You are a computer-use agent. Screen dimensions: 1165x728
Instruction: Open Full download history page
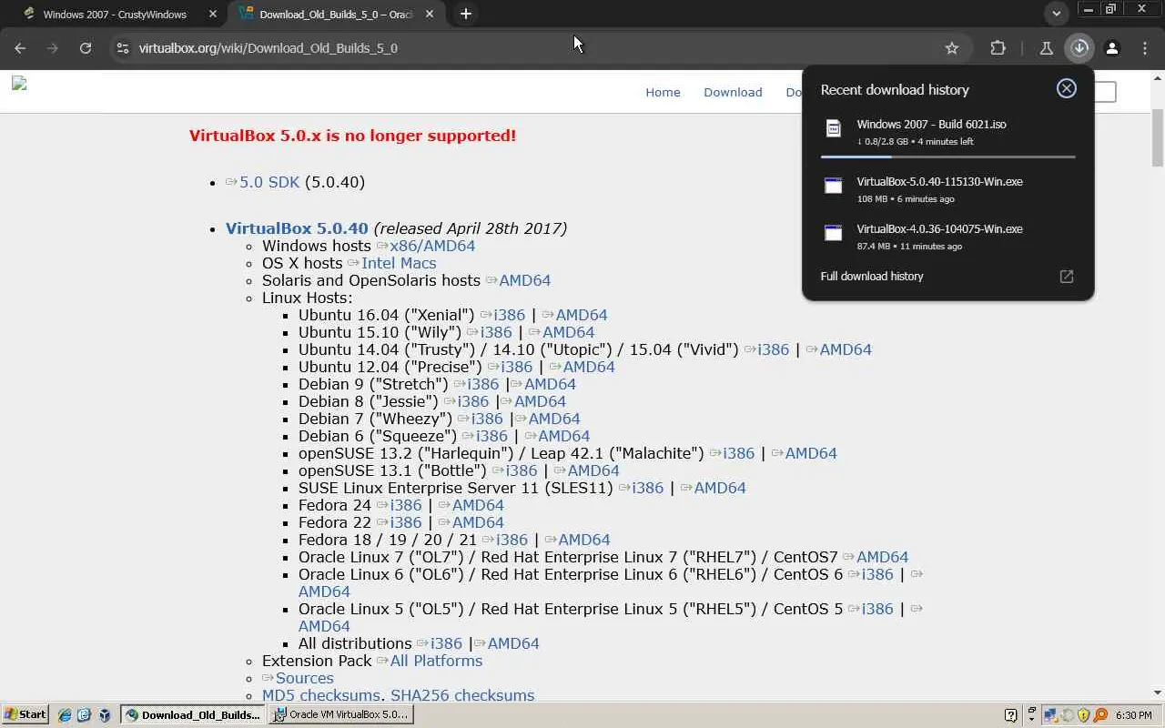(x=947, y=277)
